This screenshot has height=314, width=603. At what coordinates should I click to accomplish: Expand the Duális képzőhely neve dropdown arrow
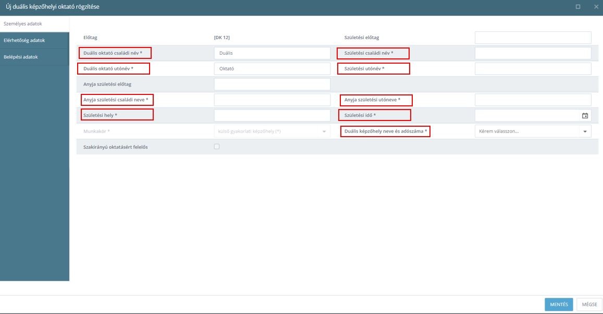coord(585,131)
